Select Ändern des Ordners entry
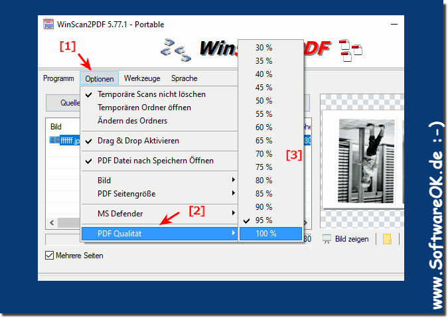Viewport: 448px width, 318px height. pos(159,121)
